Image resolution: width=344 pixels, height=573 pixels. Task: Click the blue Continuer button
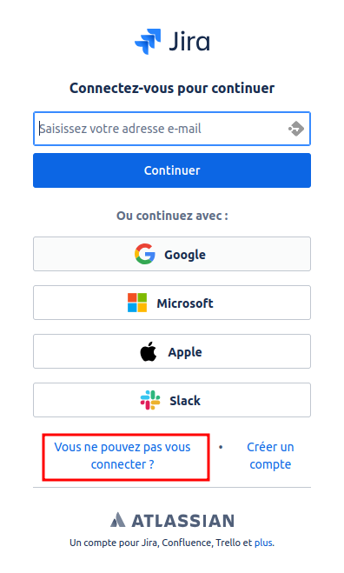172,170
